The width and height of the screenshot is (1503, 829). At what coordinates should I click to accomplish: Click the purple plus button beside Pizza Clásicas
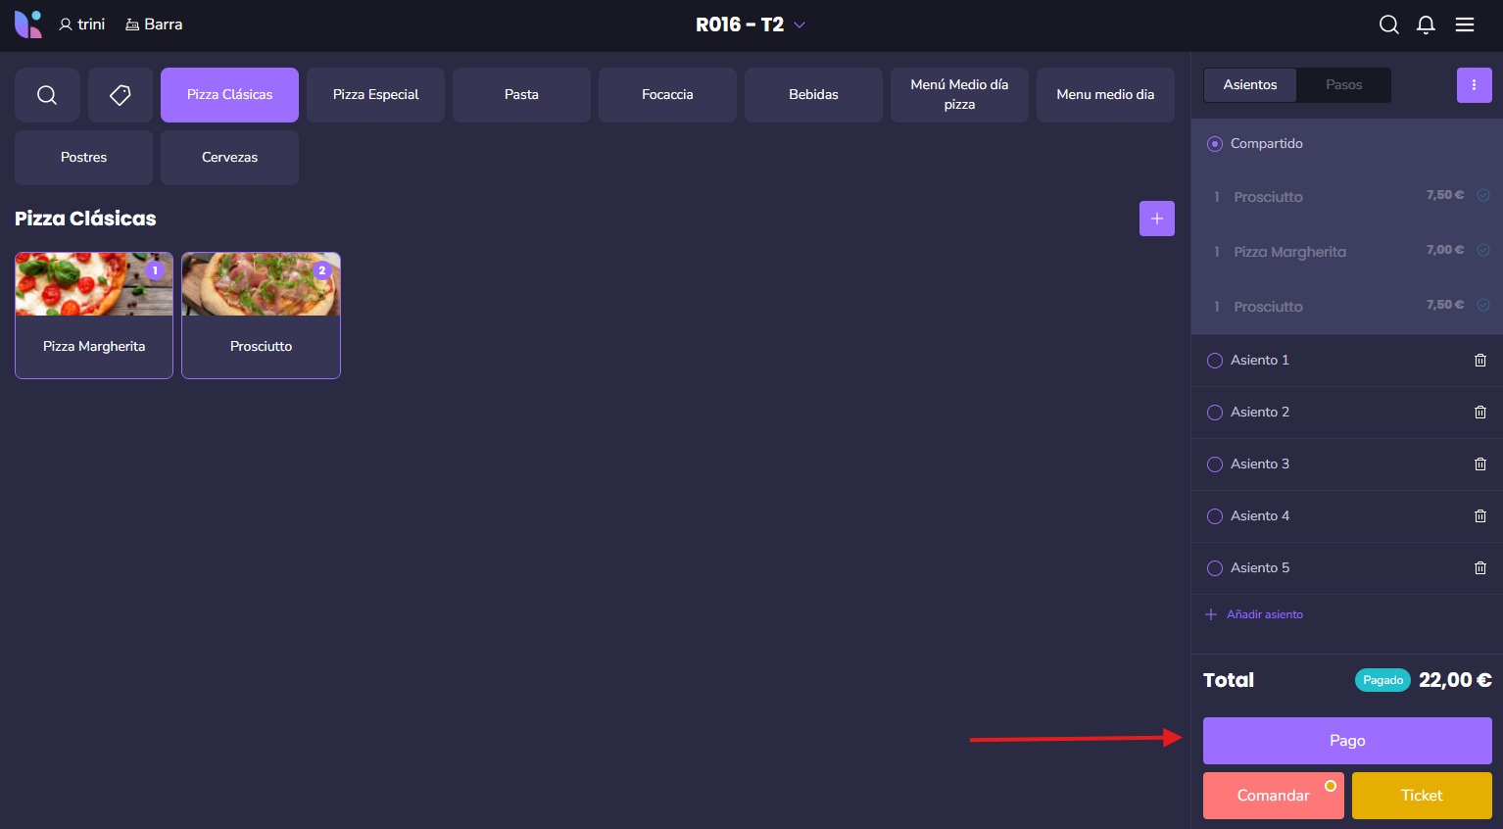click(x=1156, y=219)
